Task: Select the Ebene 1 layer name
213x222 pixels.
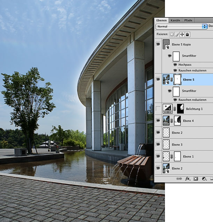Action: [188, 157]
